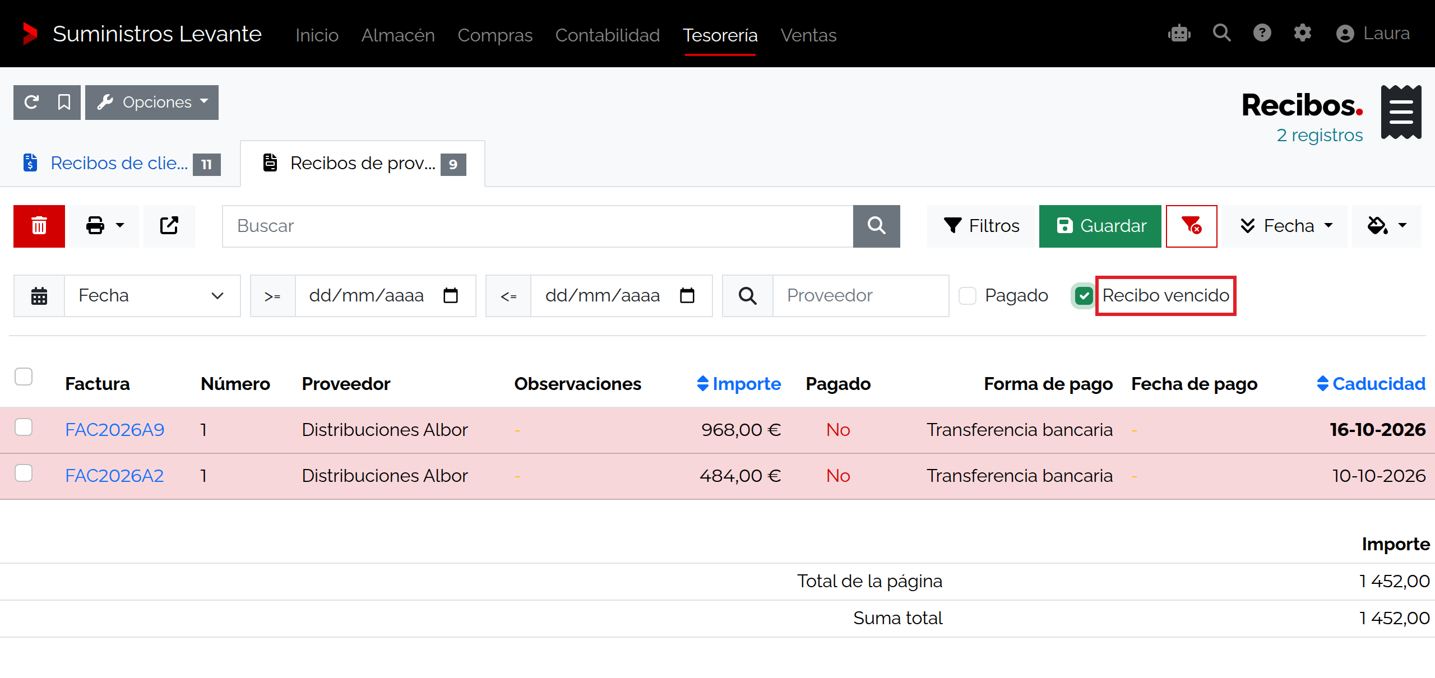Image resolution: width=1435 pixels, height=678 pixels.
Task: Click the Proveedor search magnifier icon
Action: [x=748, y=296]
